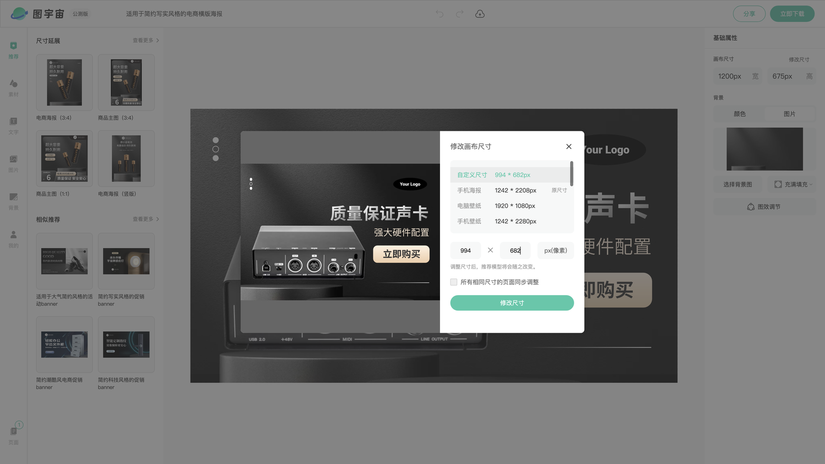Screen dimensions: 825x464
Task: Click the 图效调节 effect icon button
Action: tap(765, 207)
